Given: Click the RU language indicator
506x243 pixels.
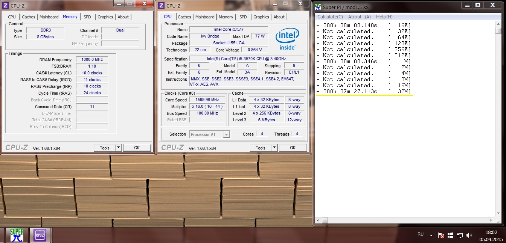Looking at the screenshot, I should [421, 234].
